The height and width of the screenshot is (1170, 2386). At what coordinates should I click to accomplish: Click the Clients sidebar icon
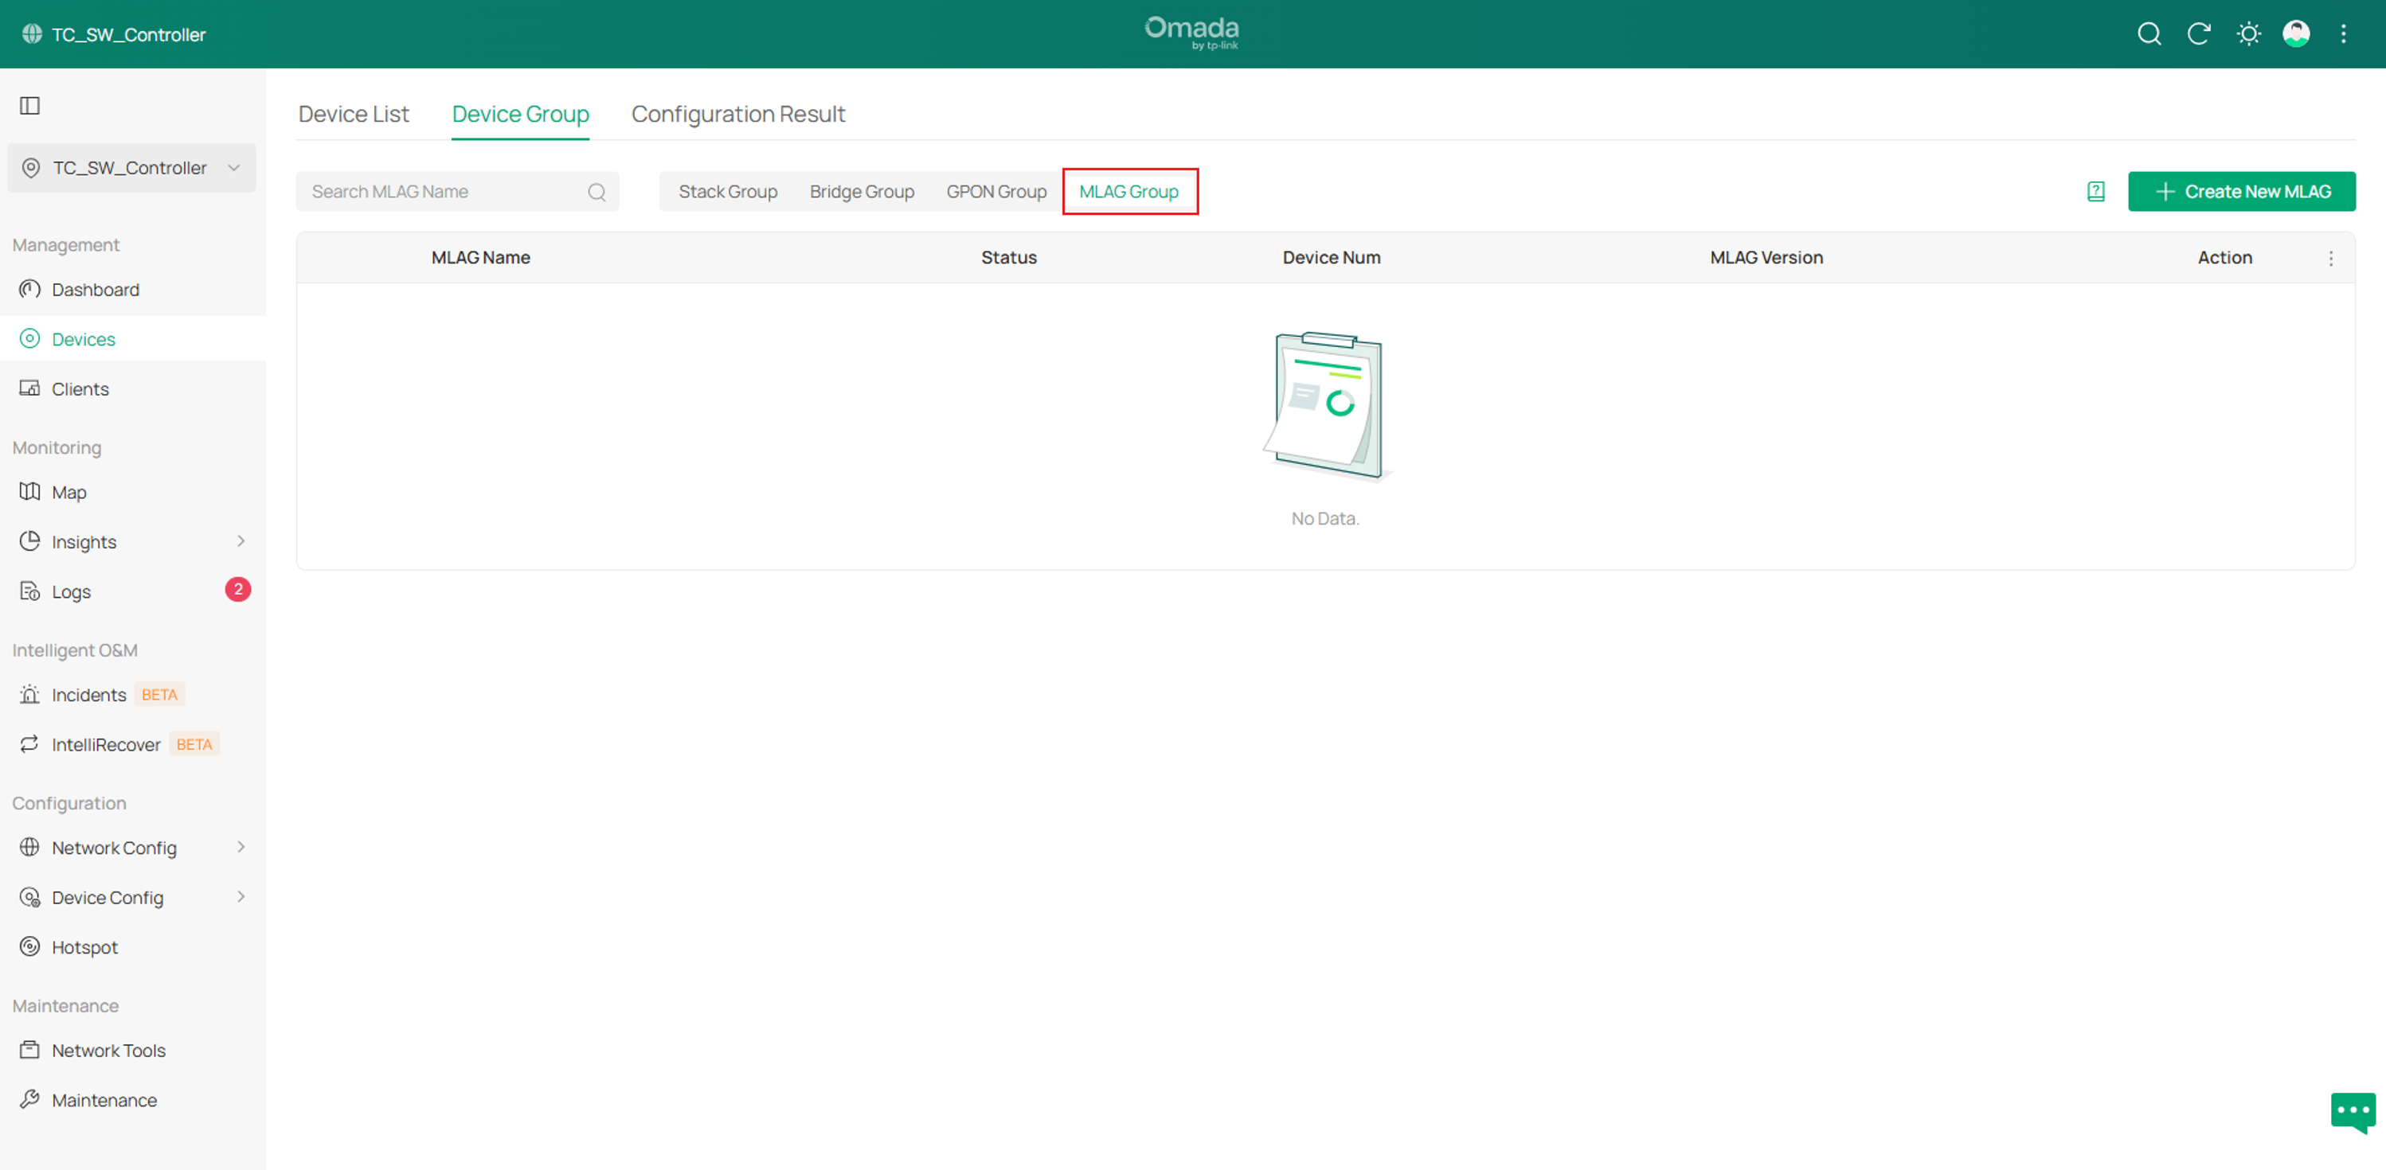pos(29,388)
